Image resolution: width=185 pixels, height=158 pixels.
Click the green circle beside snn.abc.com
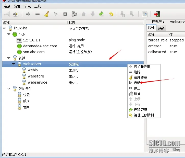[19, 52]
